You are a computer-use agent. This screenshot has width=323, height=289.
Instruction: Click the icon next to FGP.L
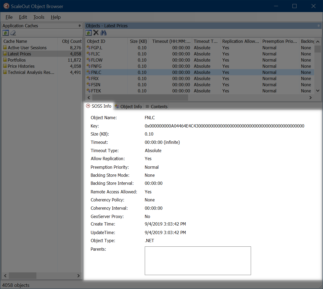89,48
